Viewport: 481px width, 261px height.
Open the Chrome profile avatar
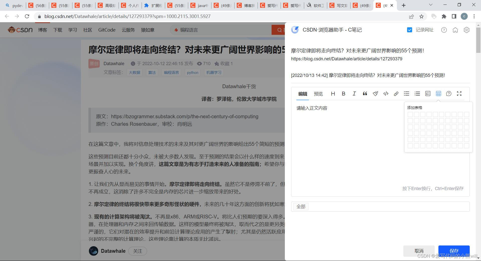click(464, 17)
